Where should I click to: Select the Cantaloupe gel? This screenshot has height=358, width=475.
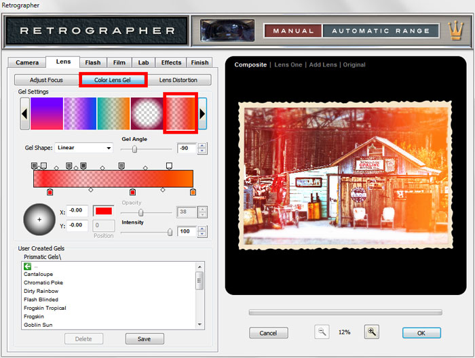point(38,274)
